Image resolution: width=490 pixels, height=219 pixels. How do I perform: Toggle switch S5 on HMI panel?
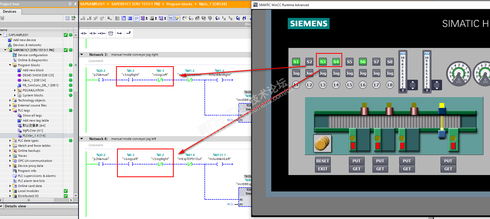click(x=349, y=62)
